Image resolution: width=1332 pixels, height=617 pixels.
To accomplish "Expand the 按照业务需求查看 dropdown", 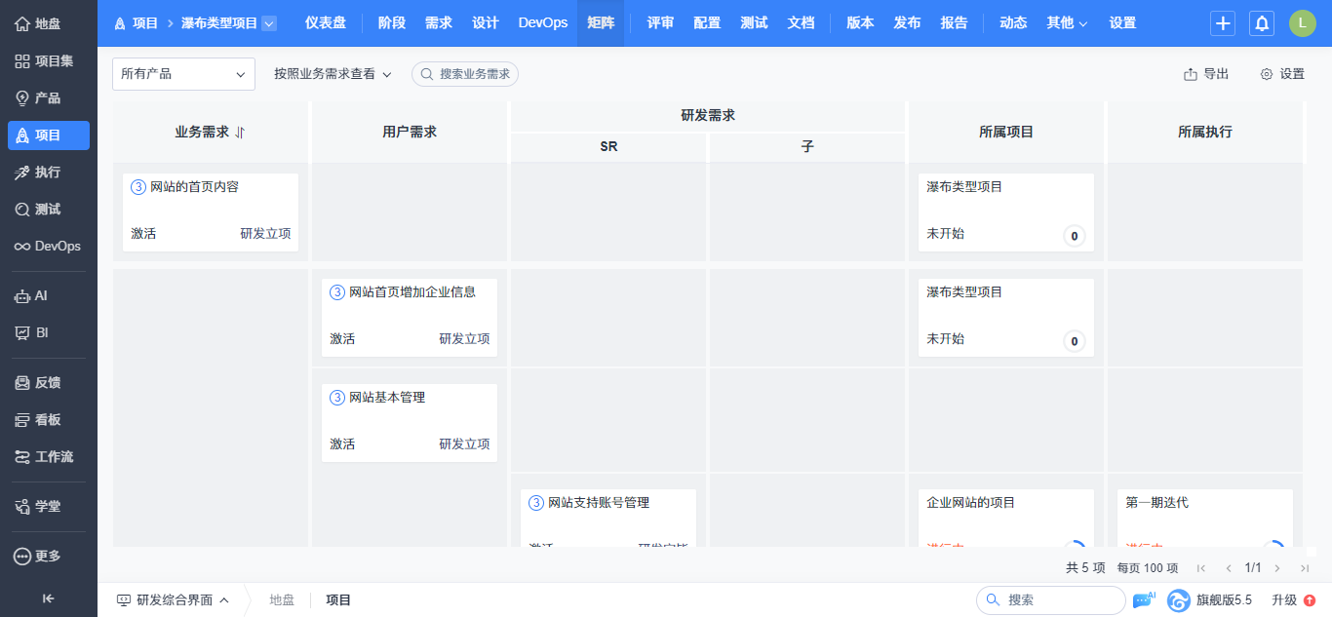I will coord(333,74).
